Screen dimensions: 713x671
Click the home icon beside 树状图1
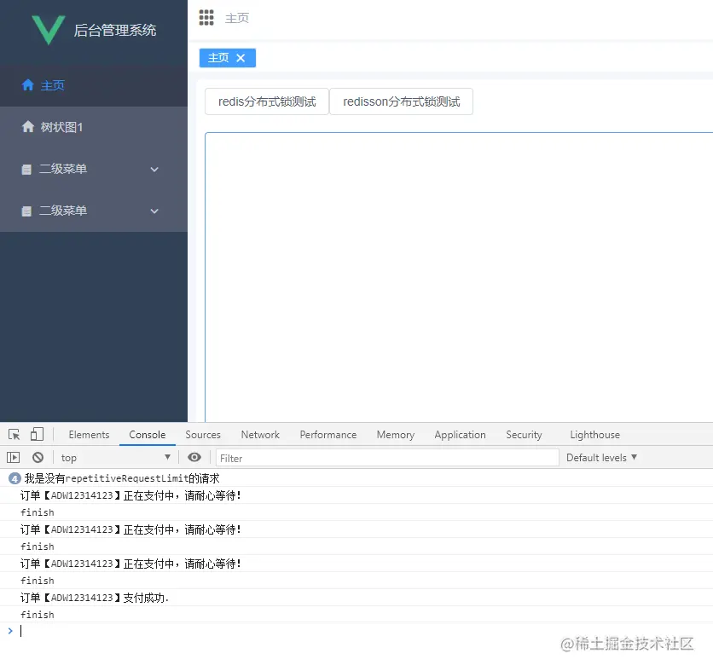pos(28,127)
